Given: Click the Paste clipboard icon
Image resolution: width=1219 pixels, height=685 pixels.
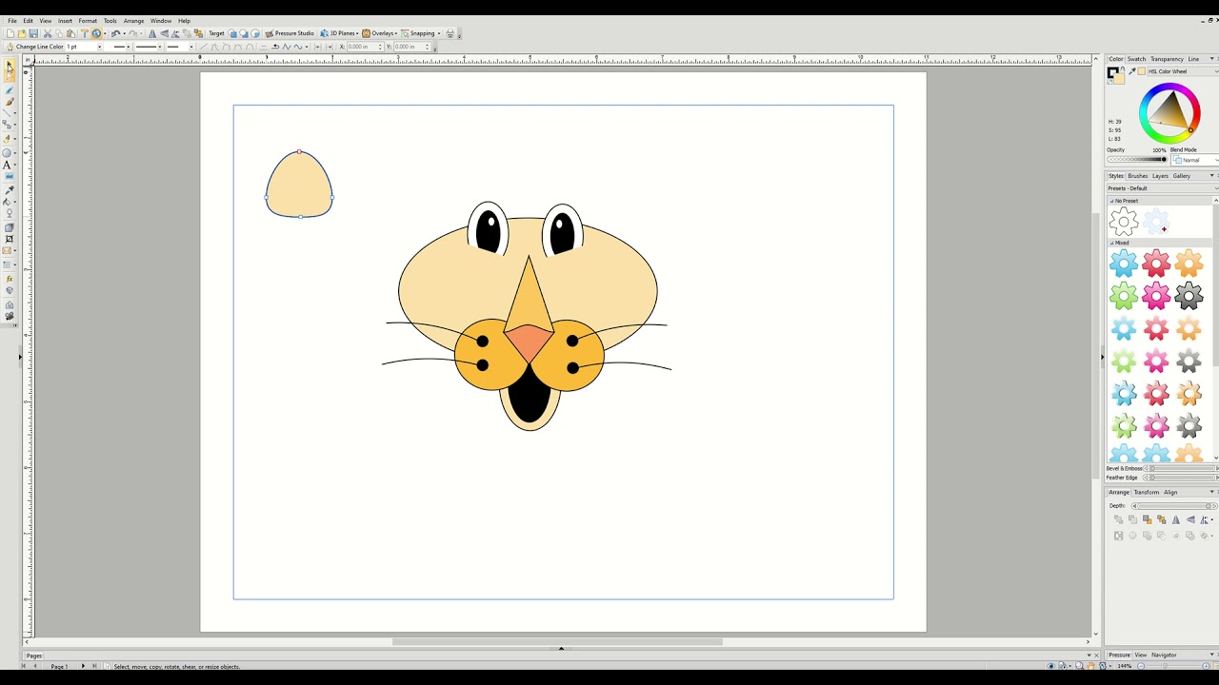Looking at the screenshot, I should [71, 33].
